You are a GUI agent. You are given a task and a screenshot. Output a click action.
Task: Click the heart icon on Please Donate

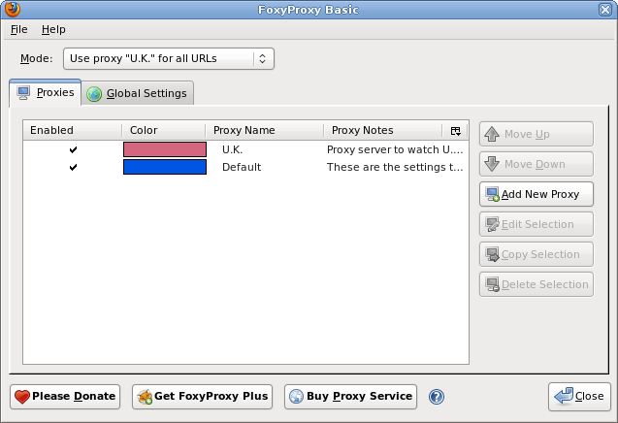[x=22, y=397]
